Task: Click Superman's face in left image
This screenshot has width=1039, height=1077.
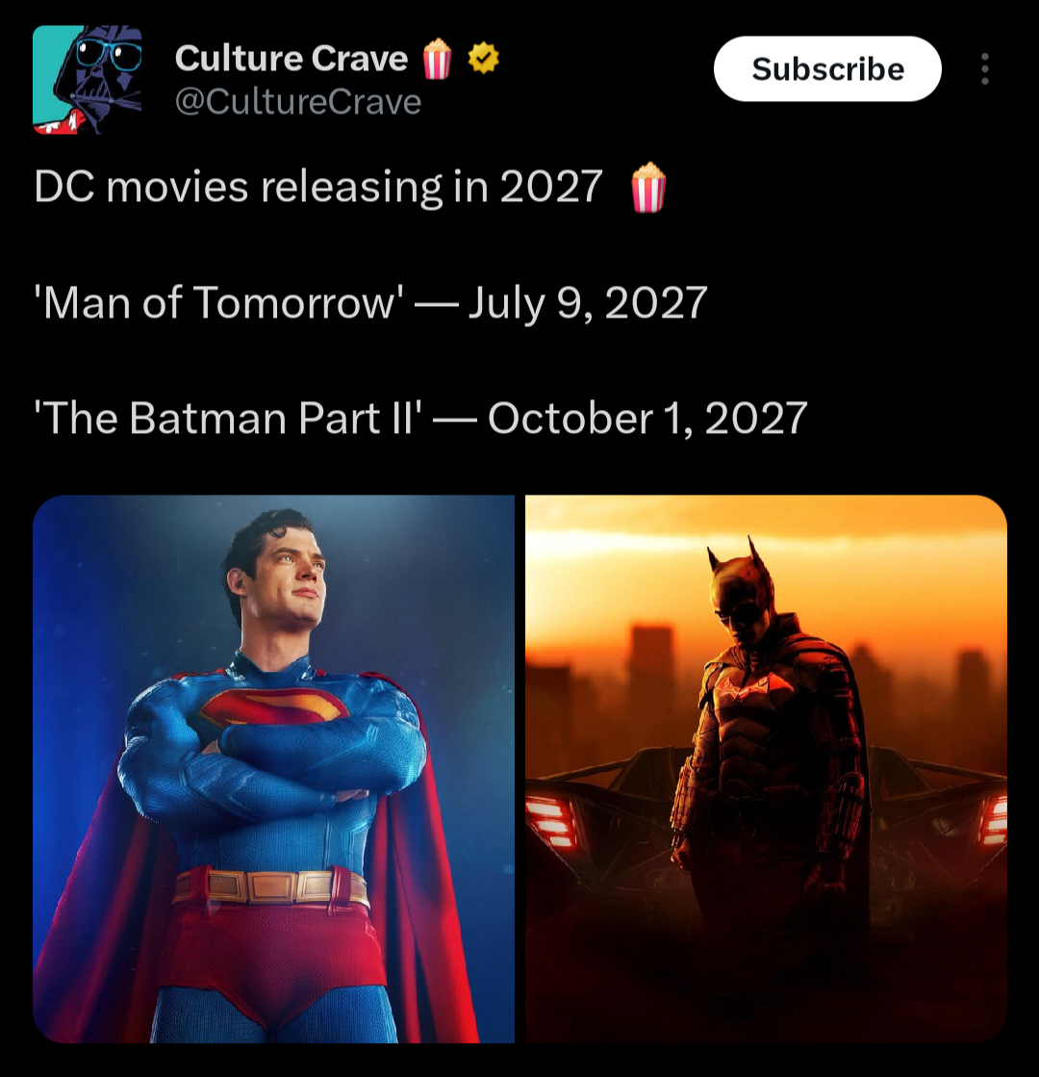Action: click(x=287, y=580)
